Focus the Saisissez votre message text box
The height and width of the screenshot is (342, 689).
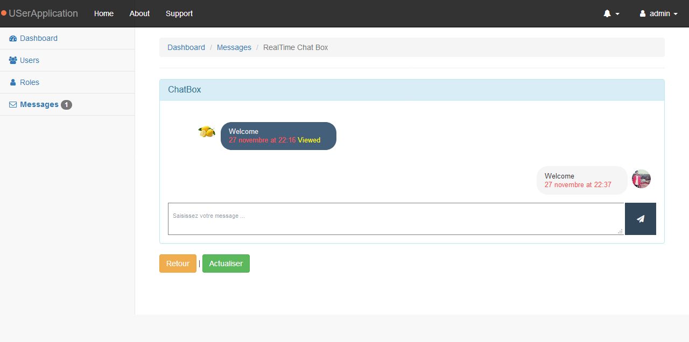396,219
